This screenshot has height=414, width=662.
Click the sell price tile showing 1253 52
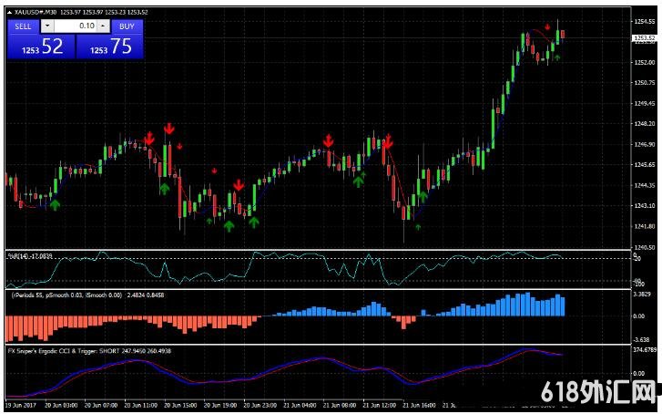pos(38,47)
